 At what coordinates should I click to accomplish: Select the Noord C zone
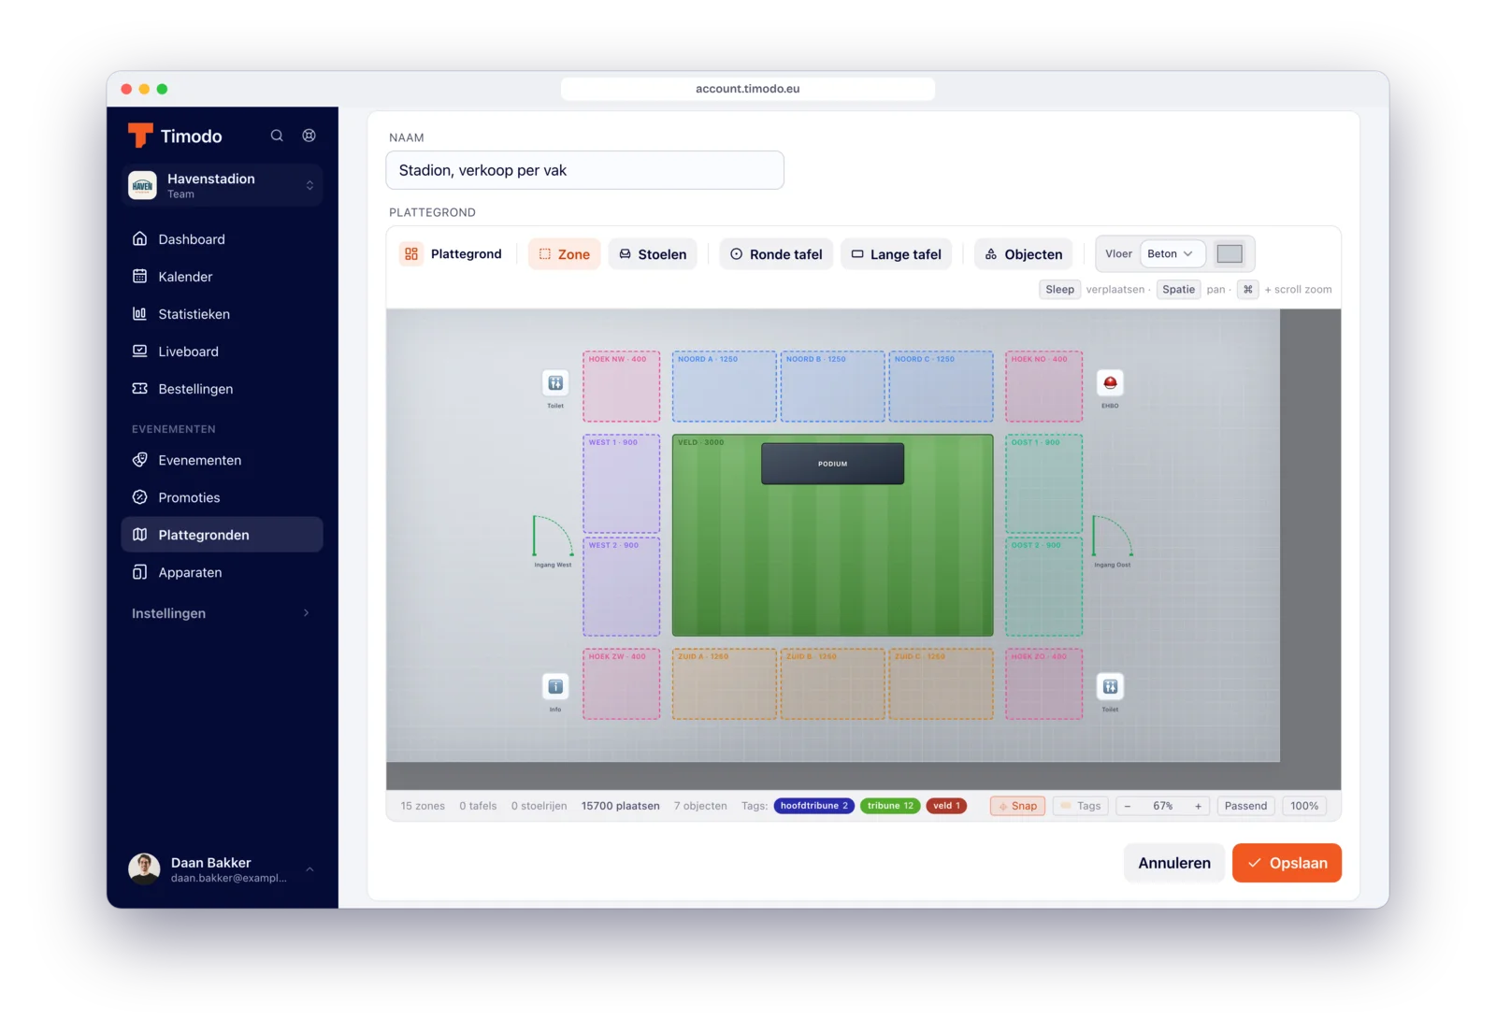pyautogui.click(x=941, y=387)
